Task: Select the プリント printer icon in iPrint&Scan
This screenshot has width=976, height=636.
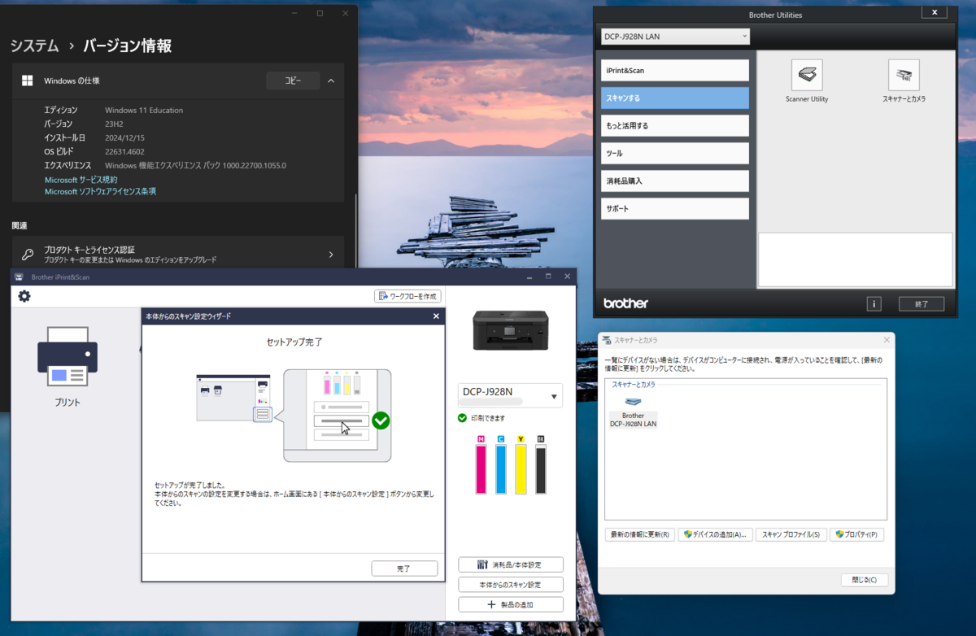Action: (68, 357)
